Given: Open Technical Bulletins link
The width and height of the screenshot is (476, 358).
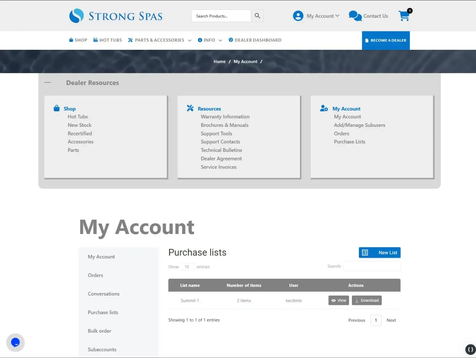Looking at the screenshot, I should 221,150.
